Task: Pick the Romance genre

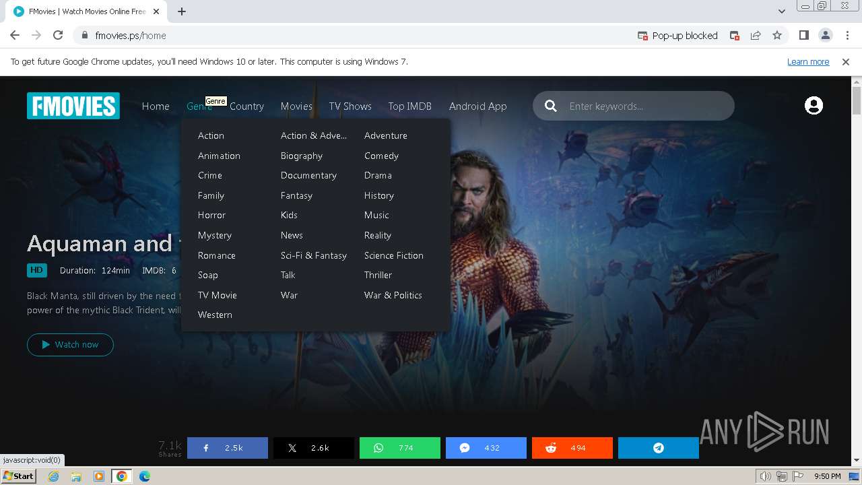Action: pyautogui.click(x=217, y=255)
